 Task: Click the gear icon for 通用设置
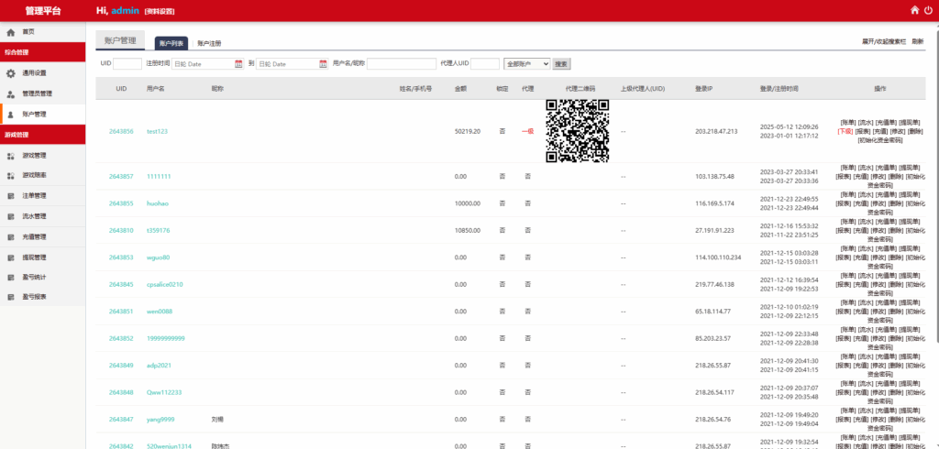[10, 73]
